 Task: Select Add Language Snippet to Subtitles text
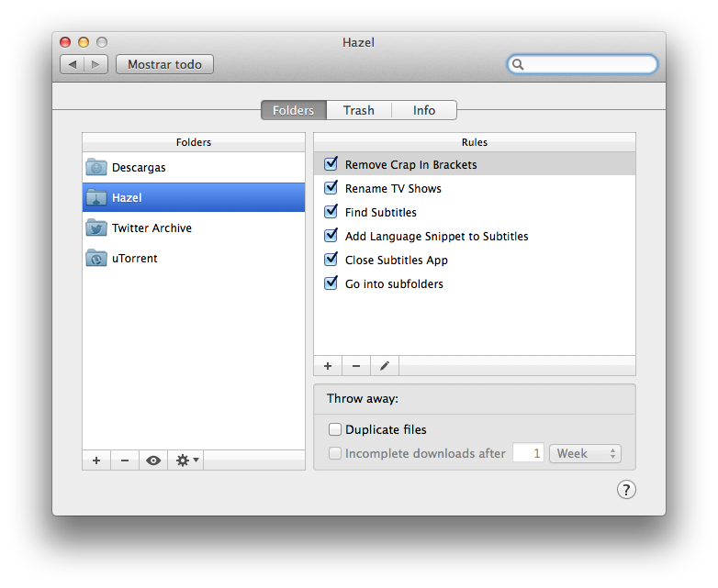point(437,236)
